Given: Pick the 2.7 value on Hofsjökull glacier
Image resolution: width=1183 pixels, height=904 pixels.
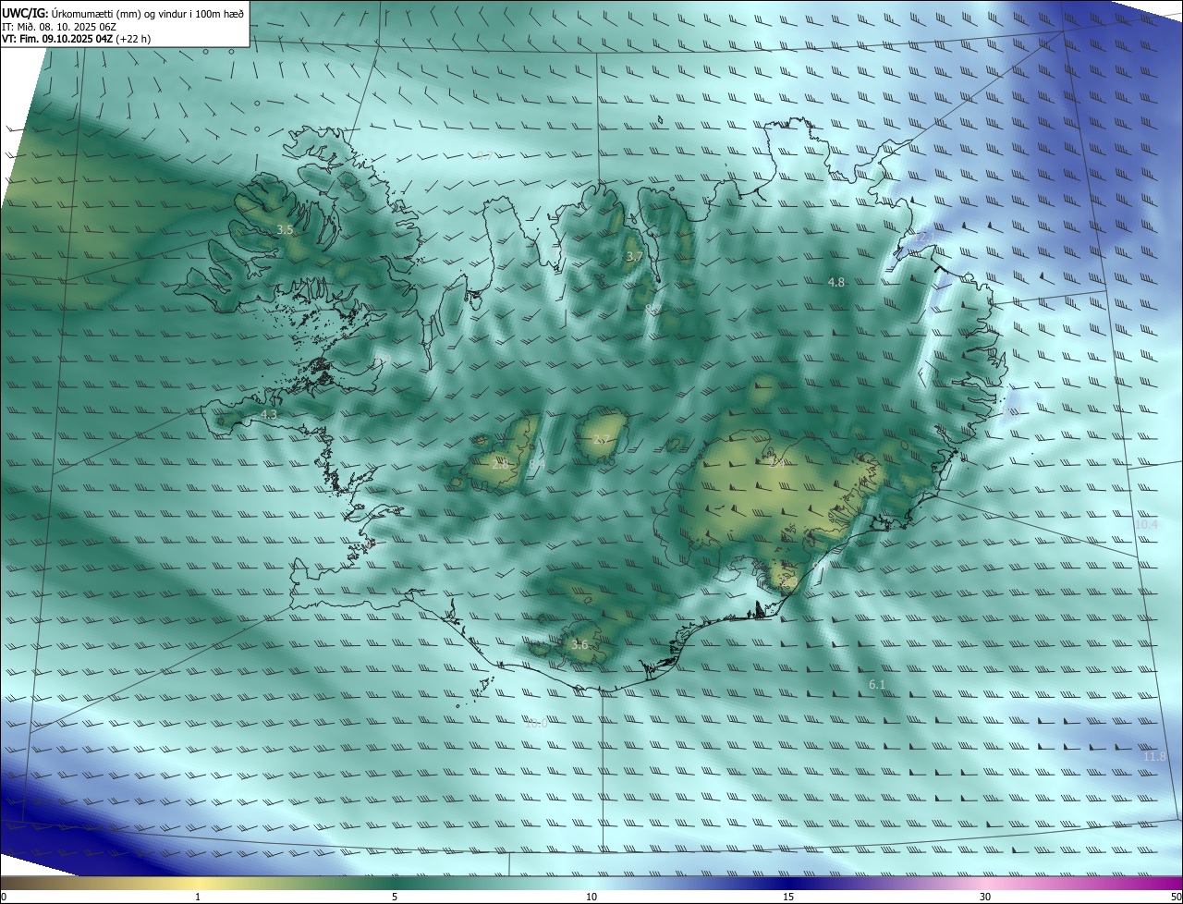Looking at the screenshot, I should coord(602,440).
